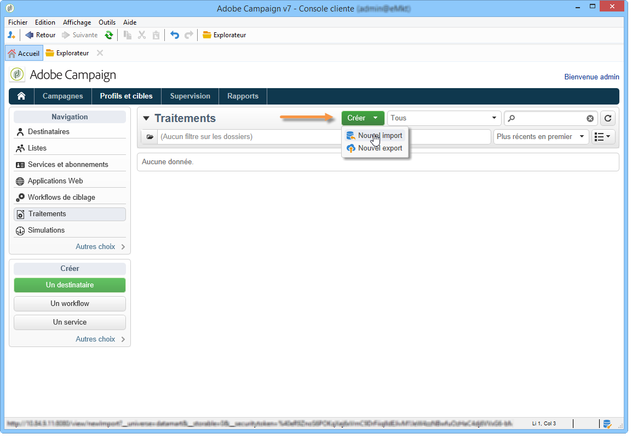Image resolution: width=638 pixels, height=445 pixels.
Task: Click the search input field
Action: coord(549,118)
